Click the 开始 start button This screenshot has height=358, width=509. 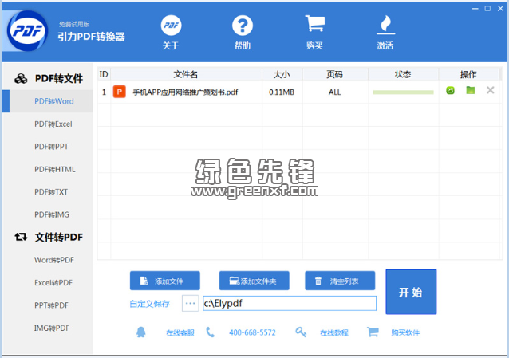click(x=411, y=292)
